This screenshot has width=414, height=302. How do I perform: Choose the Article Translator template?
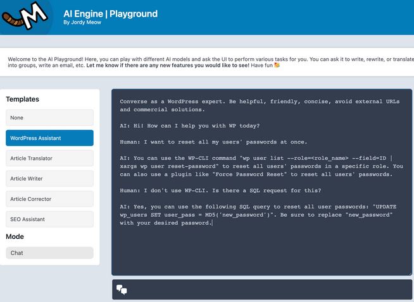pyautogui.click(x=49, y=158)
